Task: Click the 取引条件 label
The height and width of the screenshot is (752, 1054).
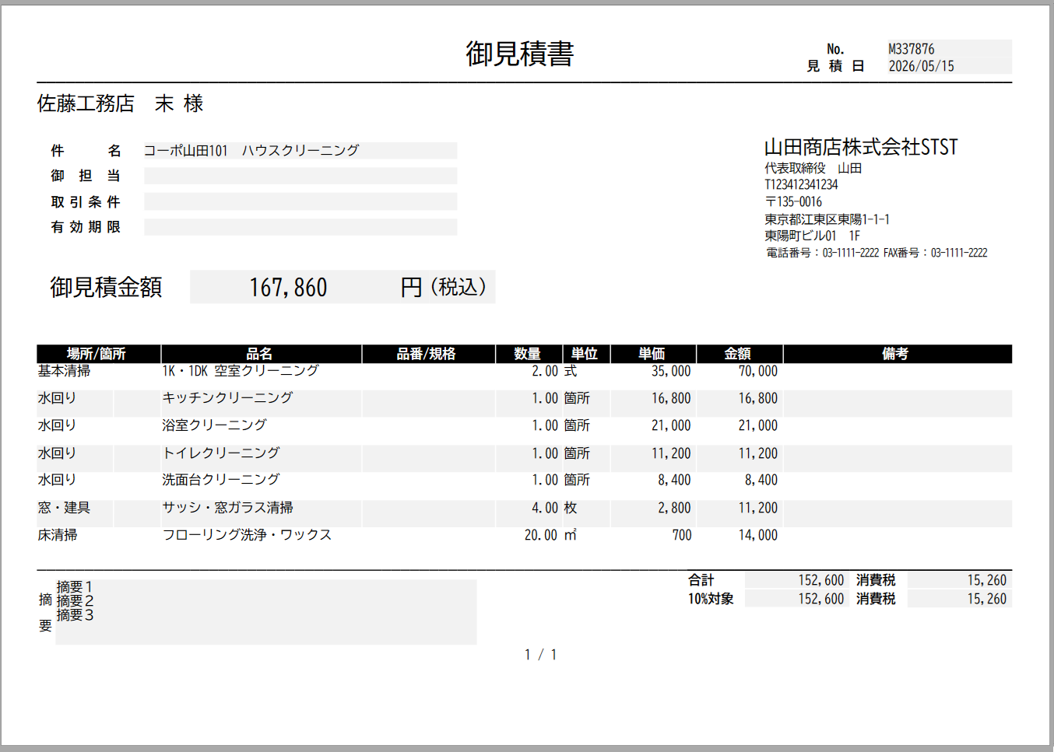Action: pyautogui.click(x=86, y=201)
